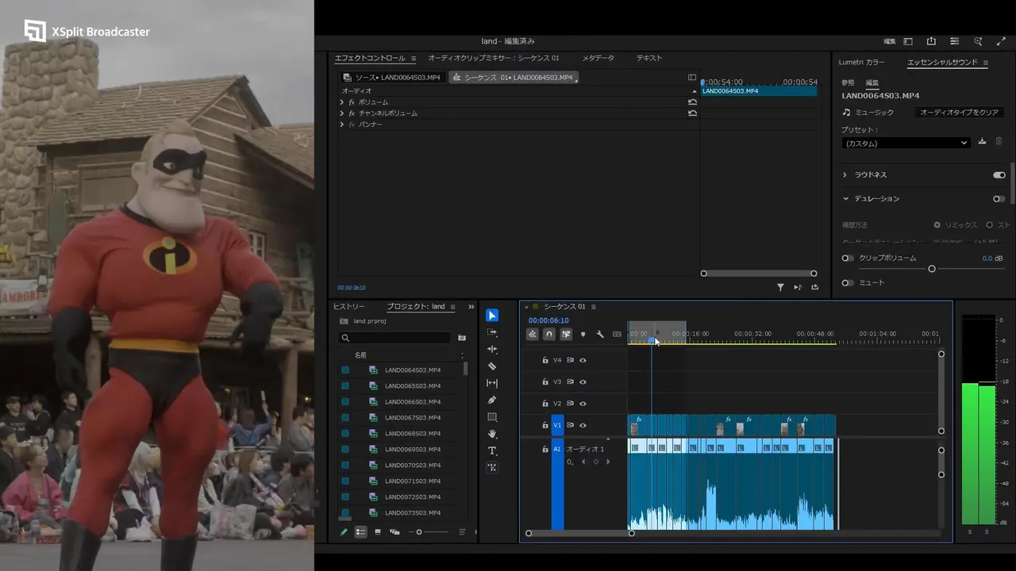The image size is (1016, 571).
Task: Select the Selection arrow tool
Action: pos(492,316)
